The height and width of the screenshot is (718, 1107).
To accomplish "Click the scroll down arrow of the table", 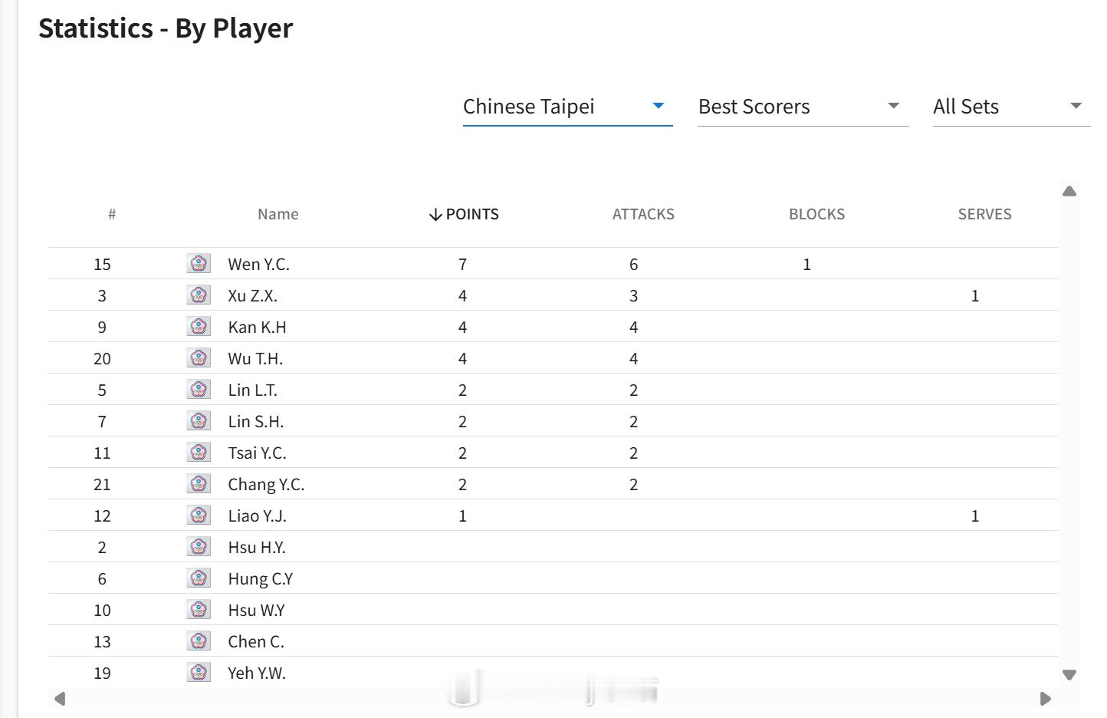I will (x=1069, y=675).
